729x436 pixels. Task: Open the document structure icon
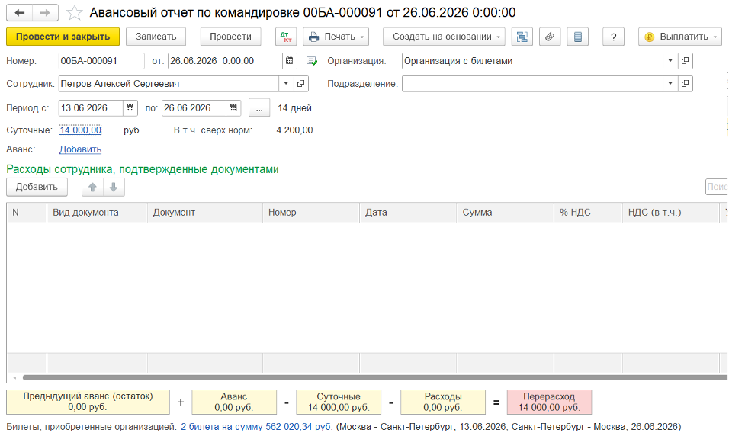click(x=522, y=37)
